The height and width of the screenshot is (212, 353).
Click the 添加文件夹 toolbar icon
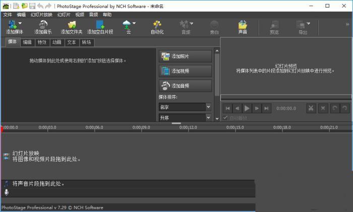click(x=72, y=25)
